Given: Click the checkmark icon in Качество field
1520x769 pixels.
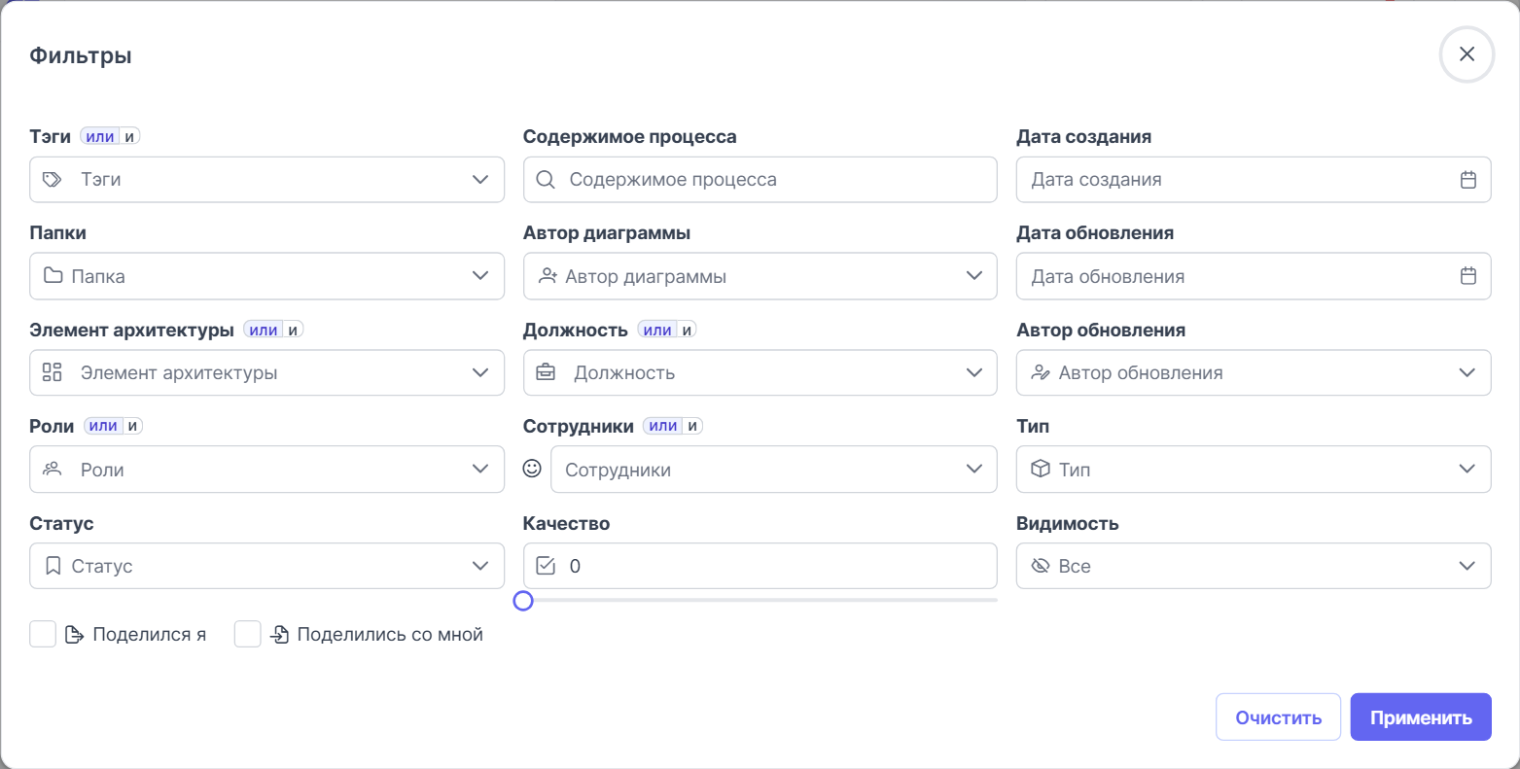Looking at the screenshot, I should (x=546, y=566).
